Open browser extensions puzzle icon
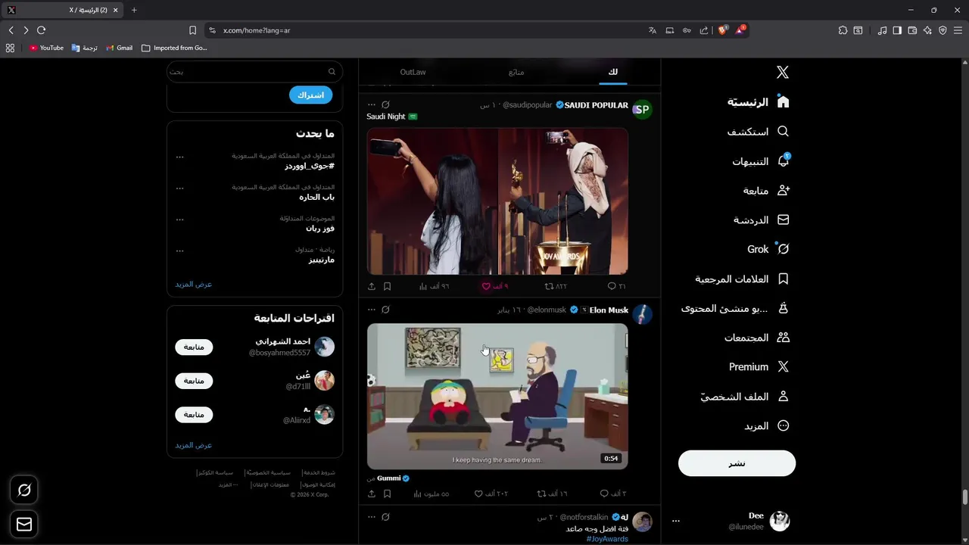969x545 pixels. [x=843, y=30]
